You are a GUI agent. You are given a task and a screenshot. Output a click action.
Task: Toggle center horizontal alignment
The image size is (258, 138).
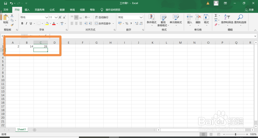tap(76, 23)
